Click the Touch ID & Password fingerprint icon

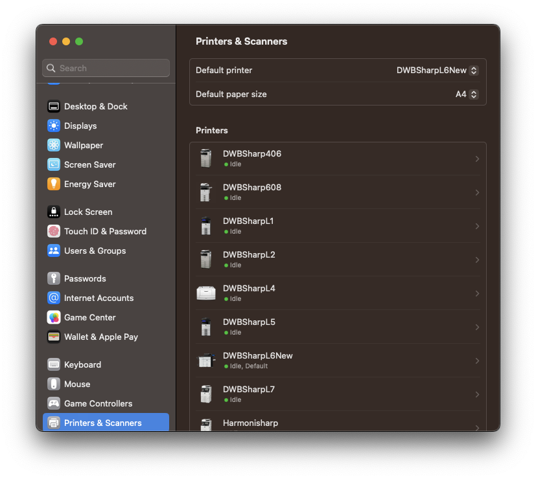(x=54, y=231)
